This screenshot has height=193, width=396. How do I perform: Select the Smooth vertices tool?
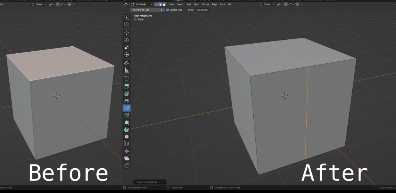click(126, 137)
